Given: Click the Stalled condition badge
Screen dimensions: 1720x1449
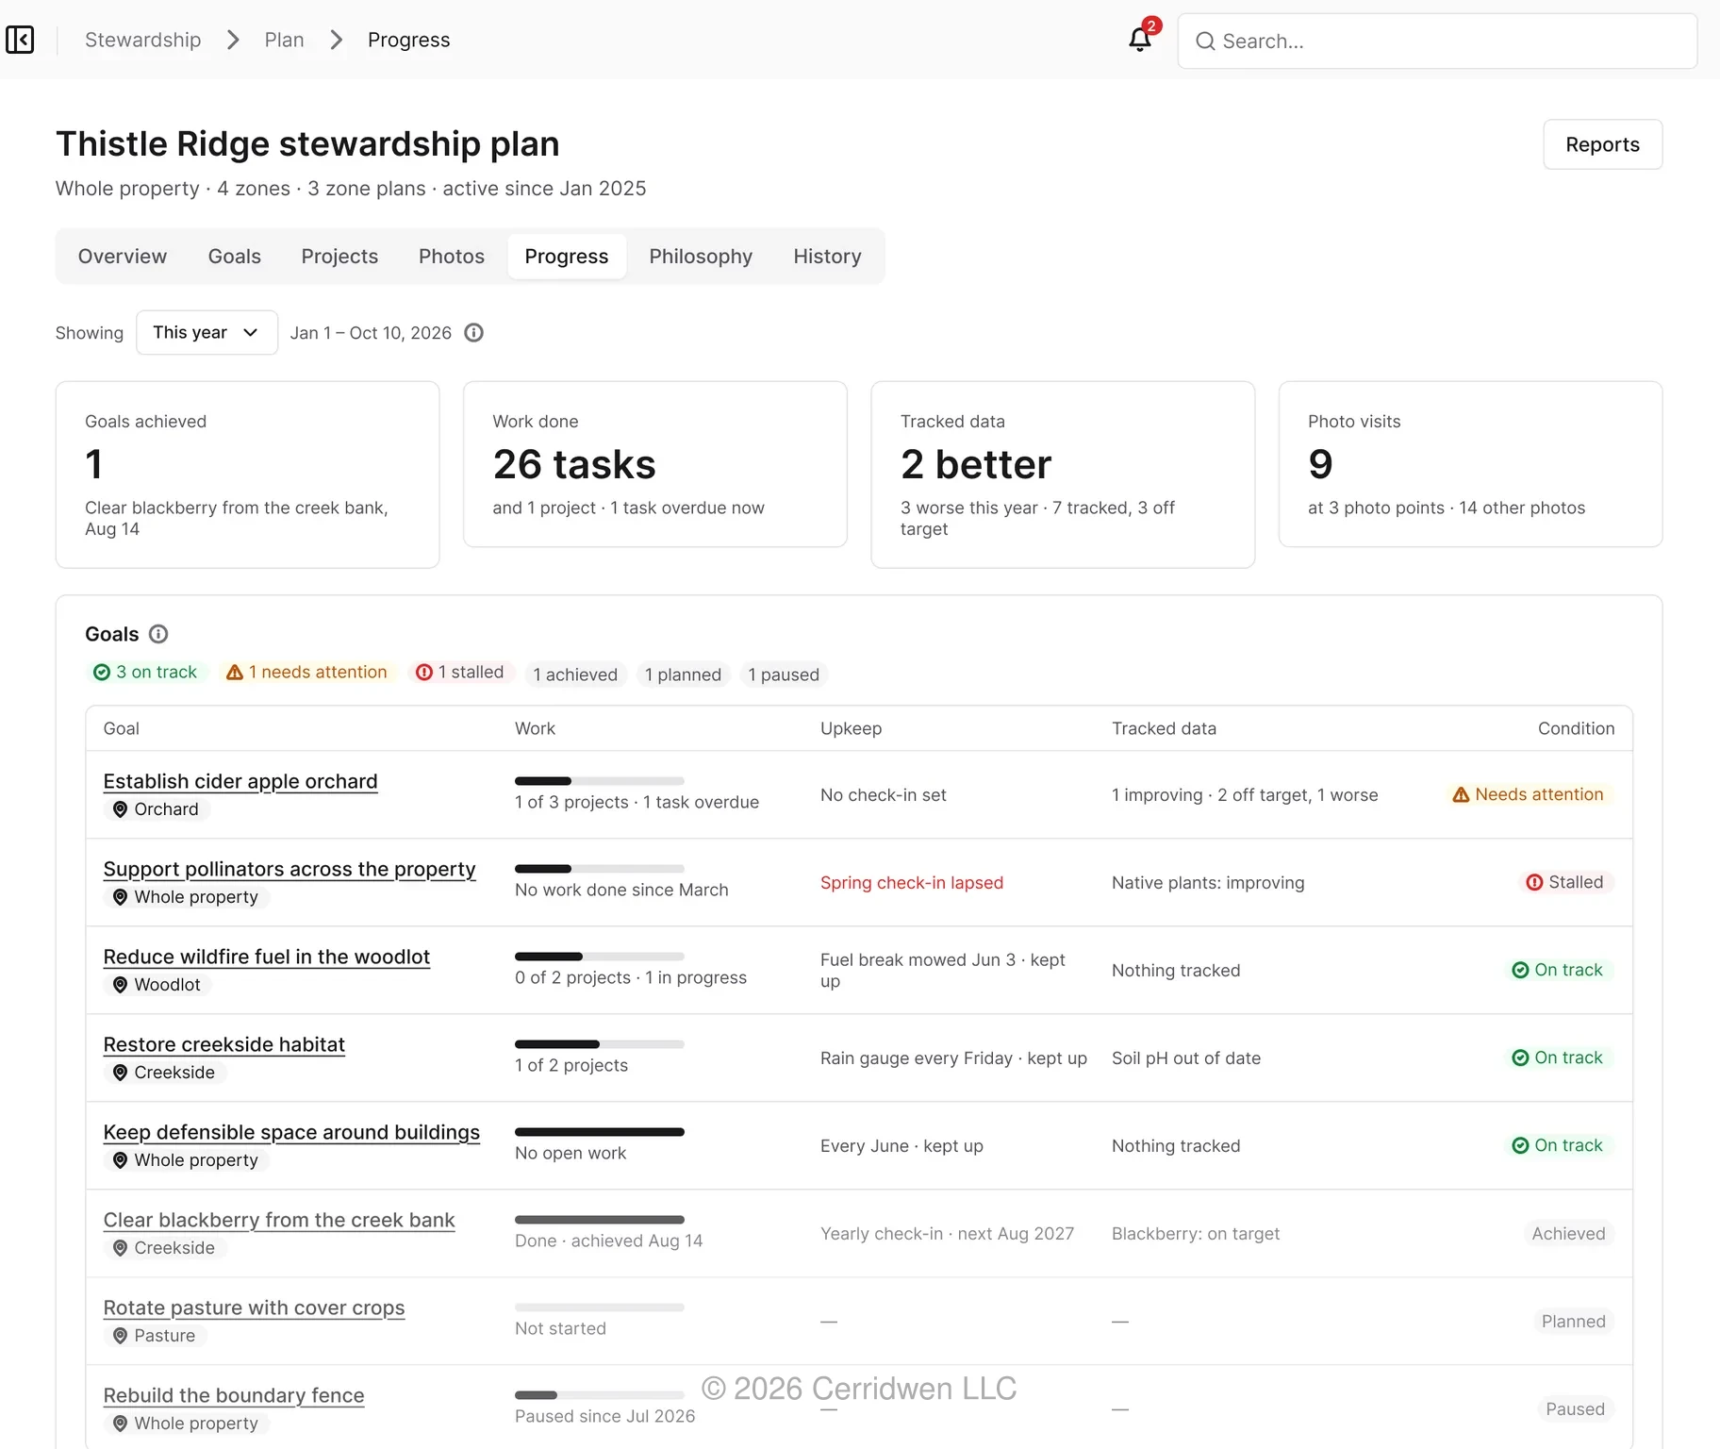Looking at the screenshot, I should 1565,882.
